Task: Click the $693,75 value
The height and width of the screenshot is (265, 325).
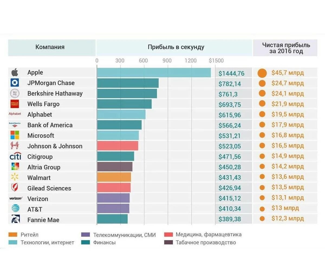Action: click(230, 105)
